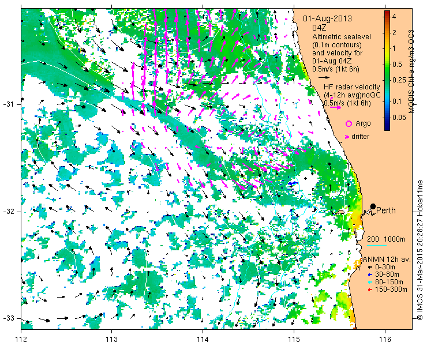Click the blue 30-80m ANMN legend arrow
The height and width of the screenshot is (346, 427).
[369, 275]
